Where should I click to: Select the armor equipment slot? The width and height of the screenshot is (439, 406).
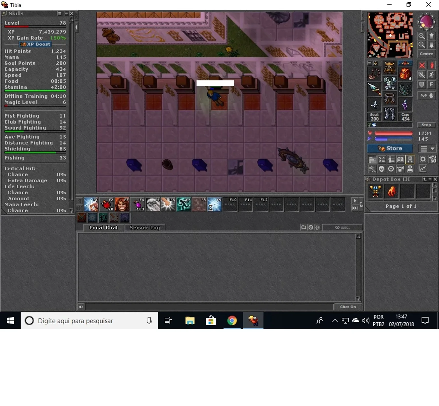point(390,83)
